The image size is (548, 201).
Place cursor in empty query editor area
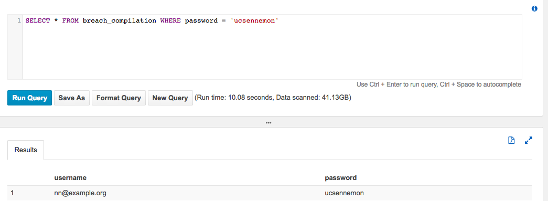(272, 52)
